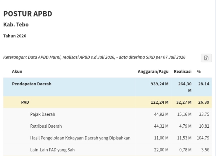Image resolution: width=216 pixels, height=156 pixels.
Task: Click the 15,16 M realization value
Action: click(184, 114)
